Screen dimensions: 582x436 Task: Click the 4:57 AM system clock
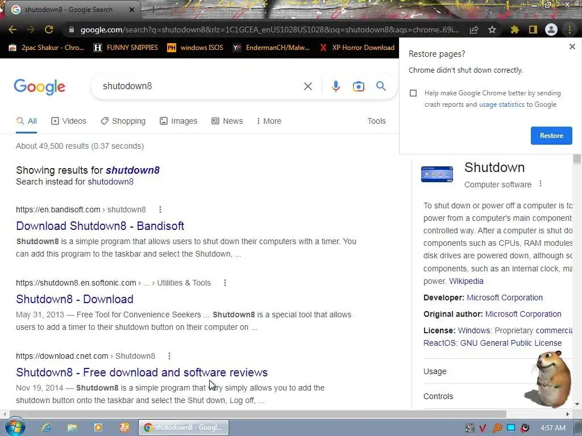coord(552,428)
